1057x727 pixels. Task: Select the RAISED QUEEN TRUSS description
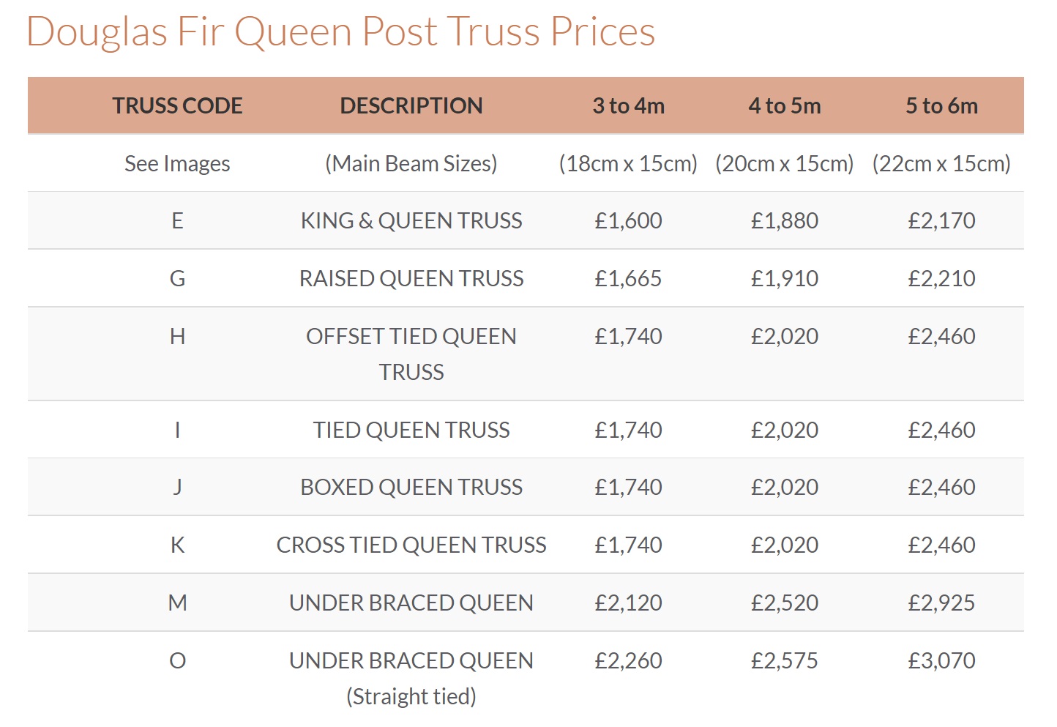(411, 278)
